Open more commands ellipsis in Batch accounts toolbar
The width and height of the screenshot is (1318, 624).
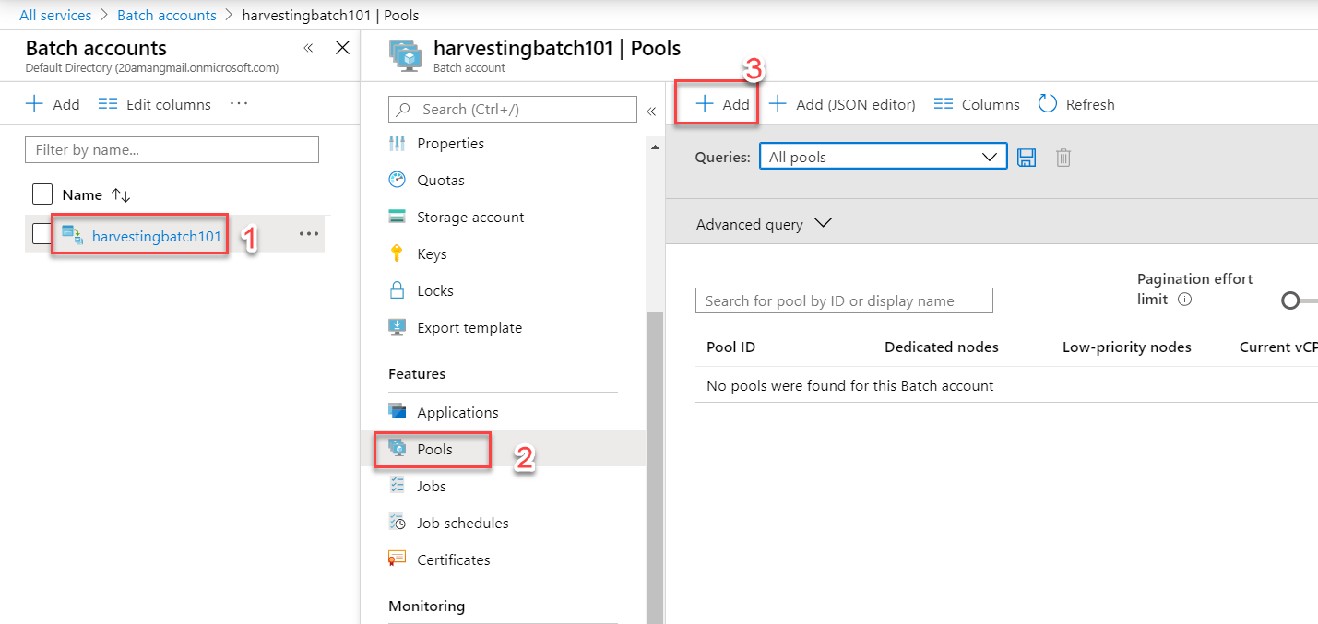pos(239,104)
